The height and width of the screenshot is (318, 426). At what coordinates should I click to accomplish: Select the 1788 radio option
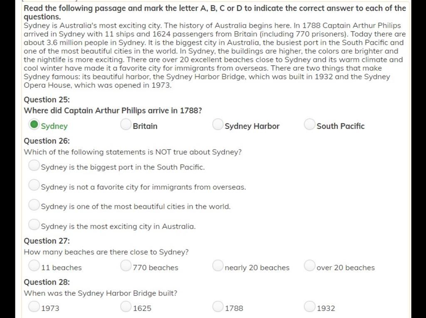[x=218, y=306]
